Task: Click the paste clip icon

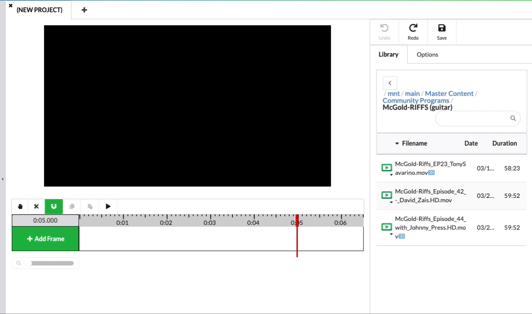Action: tap(90, 206)
